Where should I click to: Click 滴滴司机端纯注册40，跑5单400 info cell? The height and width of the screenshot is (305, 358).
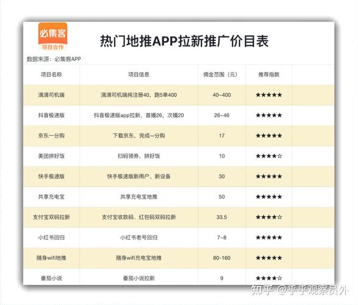[139, 95]
